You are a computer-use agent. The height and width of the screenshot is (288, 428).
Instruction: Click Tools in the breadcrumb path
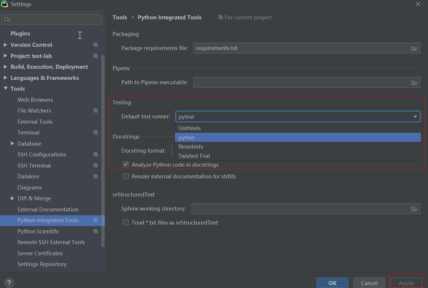pyautogui.click(x=120, y=17)
